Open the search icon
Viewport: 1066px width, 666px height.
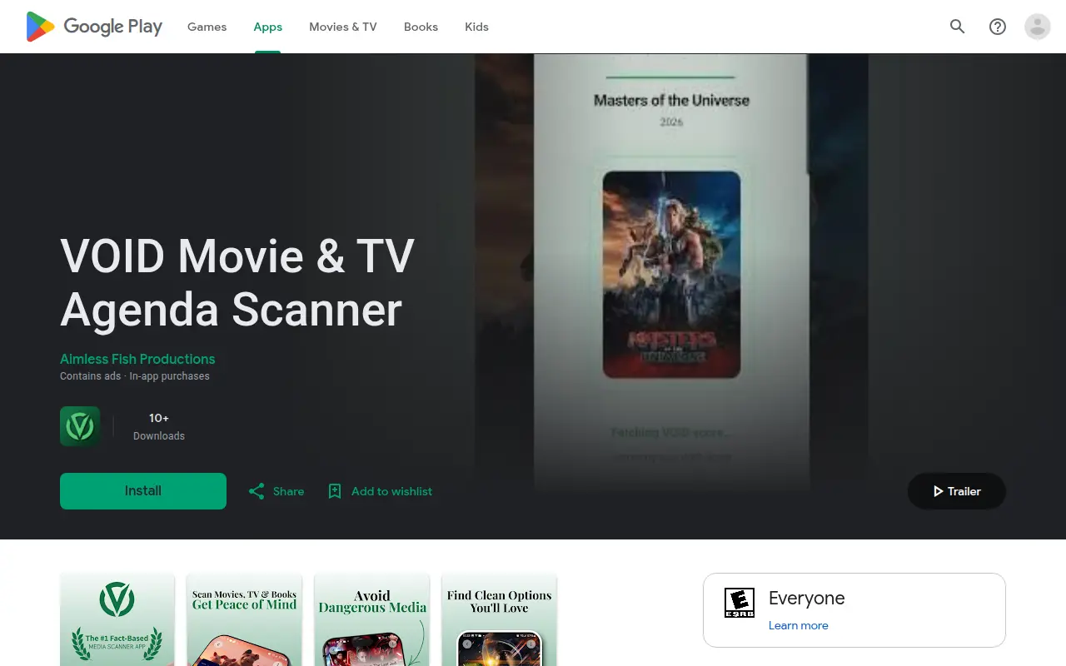point(958,27)
